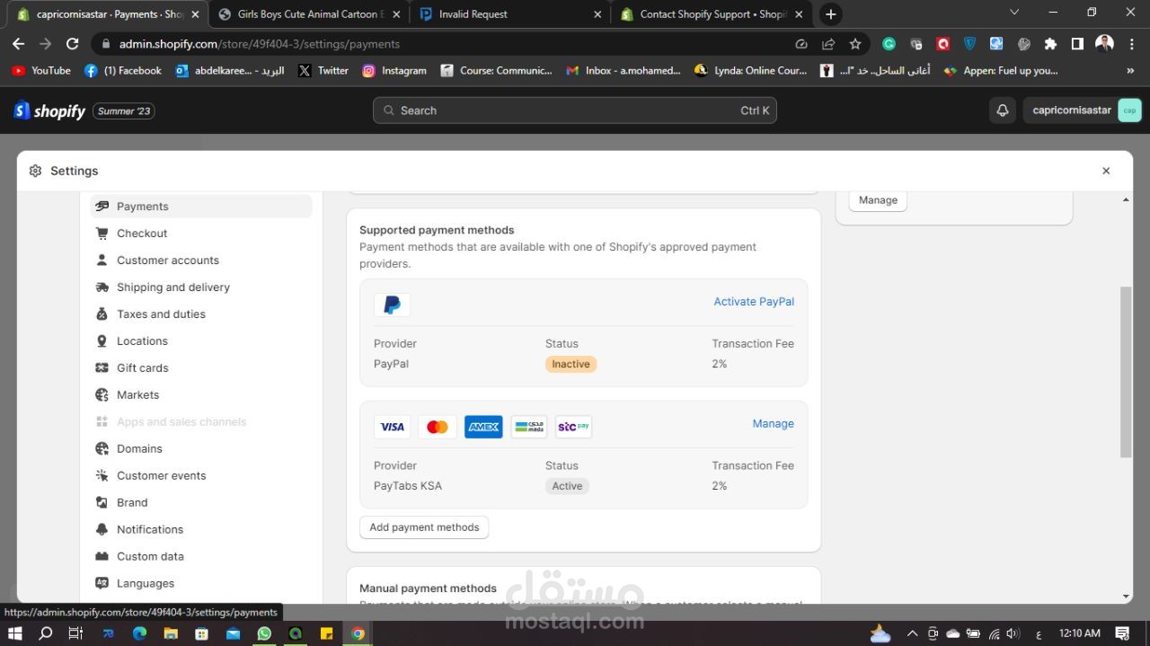Screen dimensions: 1150x646
Task: Open the Shopify alerts bell
Action: click(x=1003, y=111)
